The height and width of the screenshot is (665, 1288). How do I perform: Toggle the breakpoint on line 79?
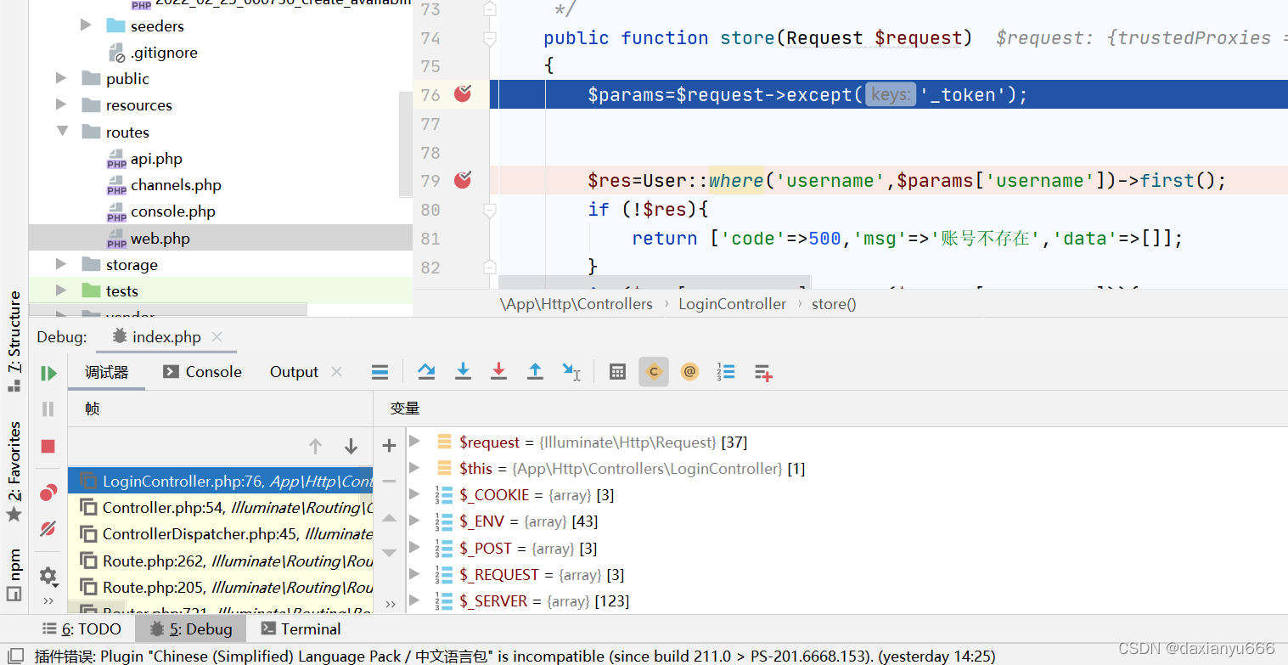coord(462,180)
